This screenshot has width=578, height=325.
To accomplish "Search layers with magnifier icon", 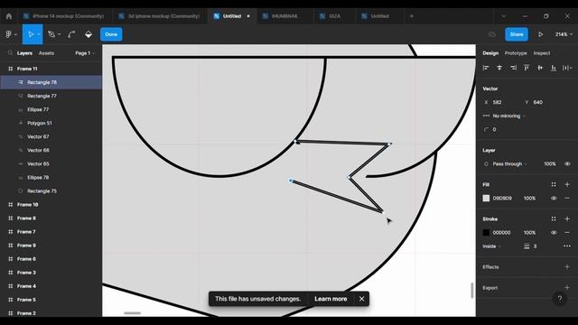I will pyautogui.click(x=10, y=53).
